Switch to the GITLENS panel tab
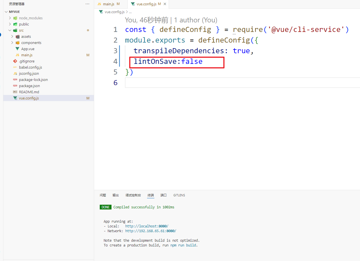Screen dimensions: 360x261 pos(179,195)
